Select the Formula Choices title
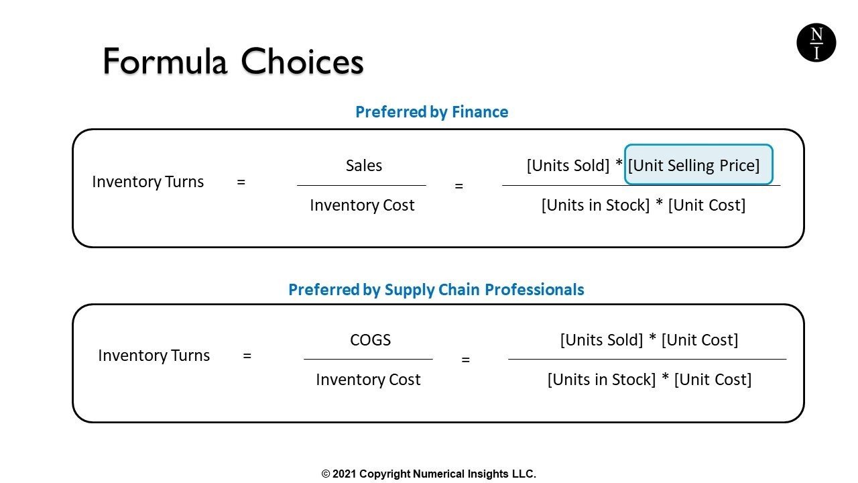This screenshot has width=858, height=483. point(233,62)
